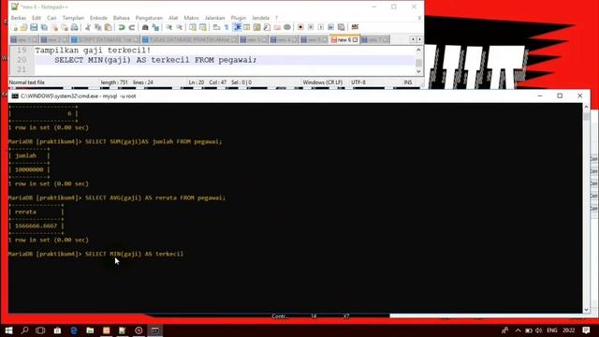Save the recorded macro icon
The image size is (599, 337).
tap(341, 27)
